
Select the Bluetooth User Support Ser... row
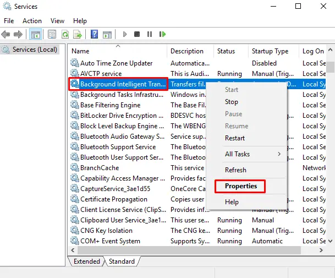click(197, 157)
